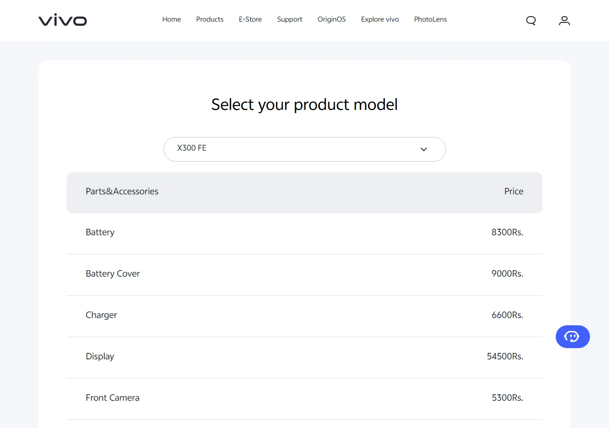Screen dimensions: 609x428
Task: Click the vivo logo
Action: [x=63, y=20]
